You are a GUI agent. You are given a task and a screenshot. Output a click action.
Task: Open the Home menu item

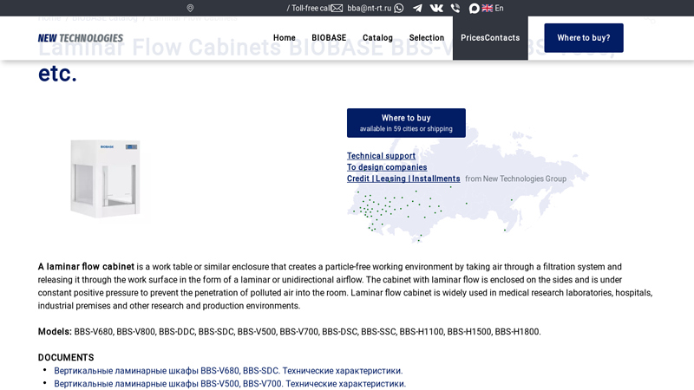click(285, 38)
